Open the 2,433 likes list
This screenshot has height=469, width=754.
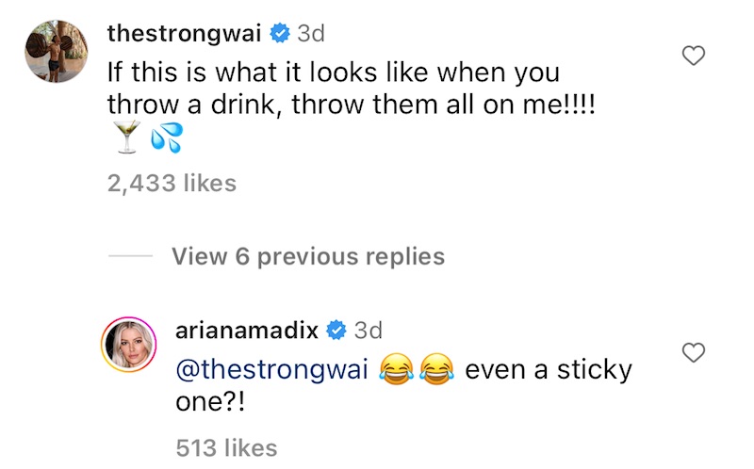[172, 184]
